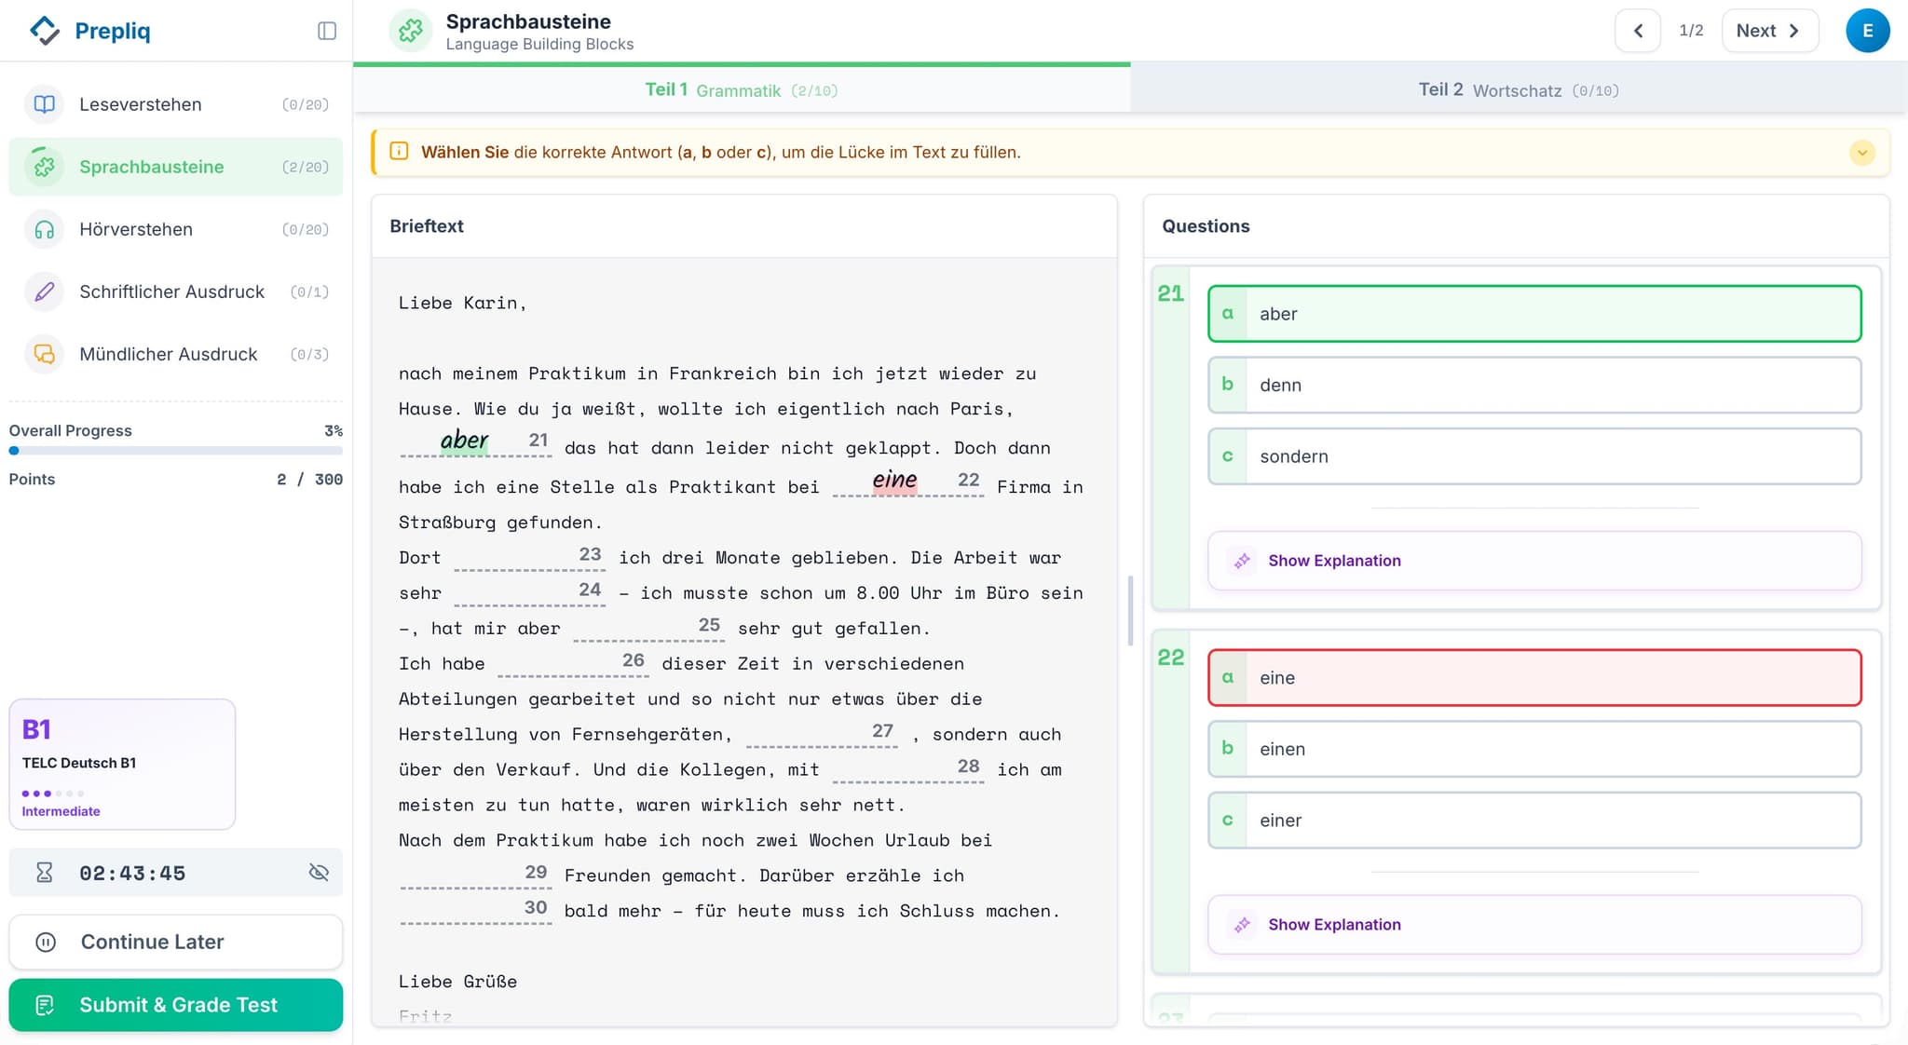Open Schriftlicher Ausdruck section

coord(176,292)
